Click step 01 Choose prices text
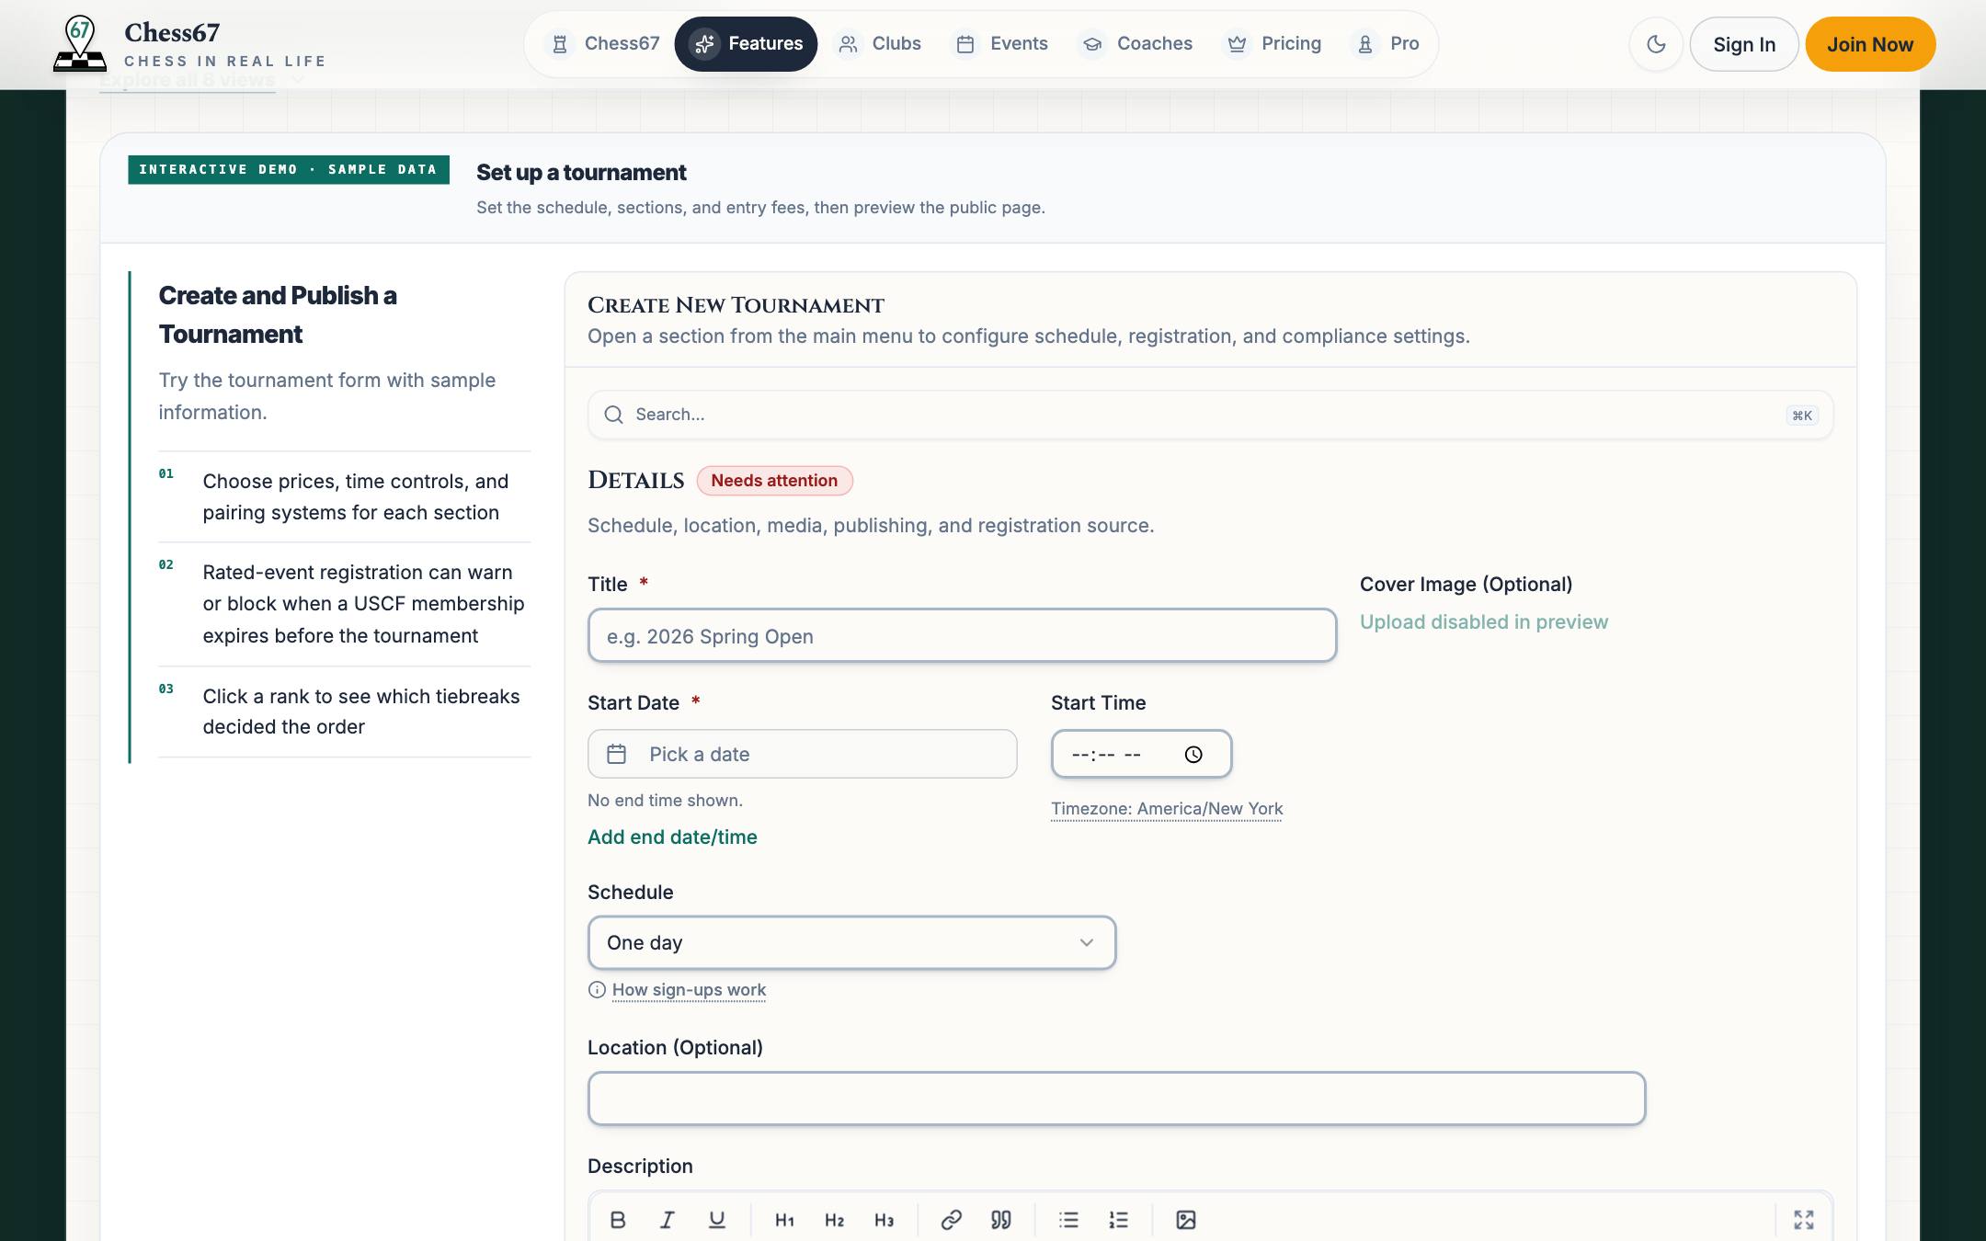The height and width of the screenshot is (1241, 1986). point(356,496)
